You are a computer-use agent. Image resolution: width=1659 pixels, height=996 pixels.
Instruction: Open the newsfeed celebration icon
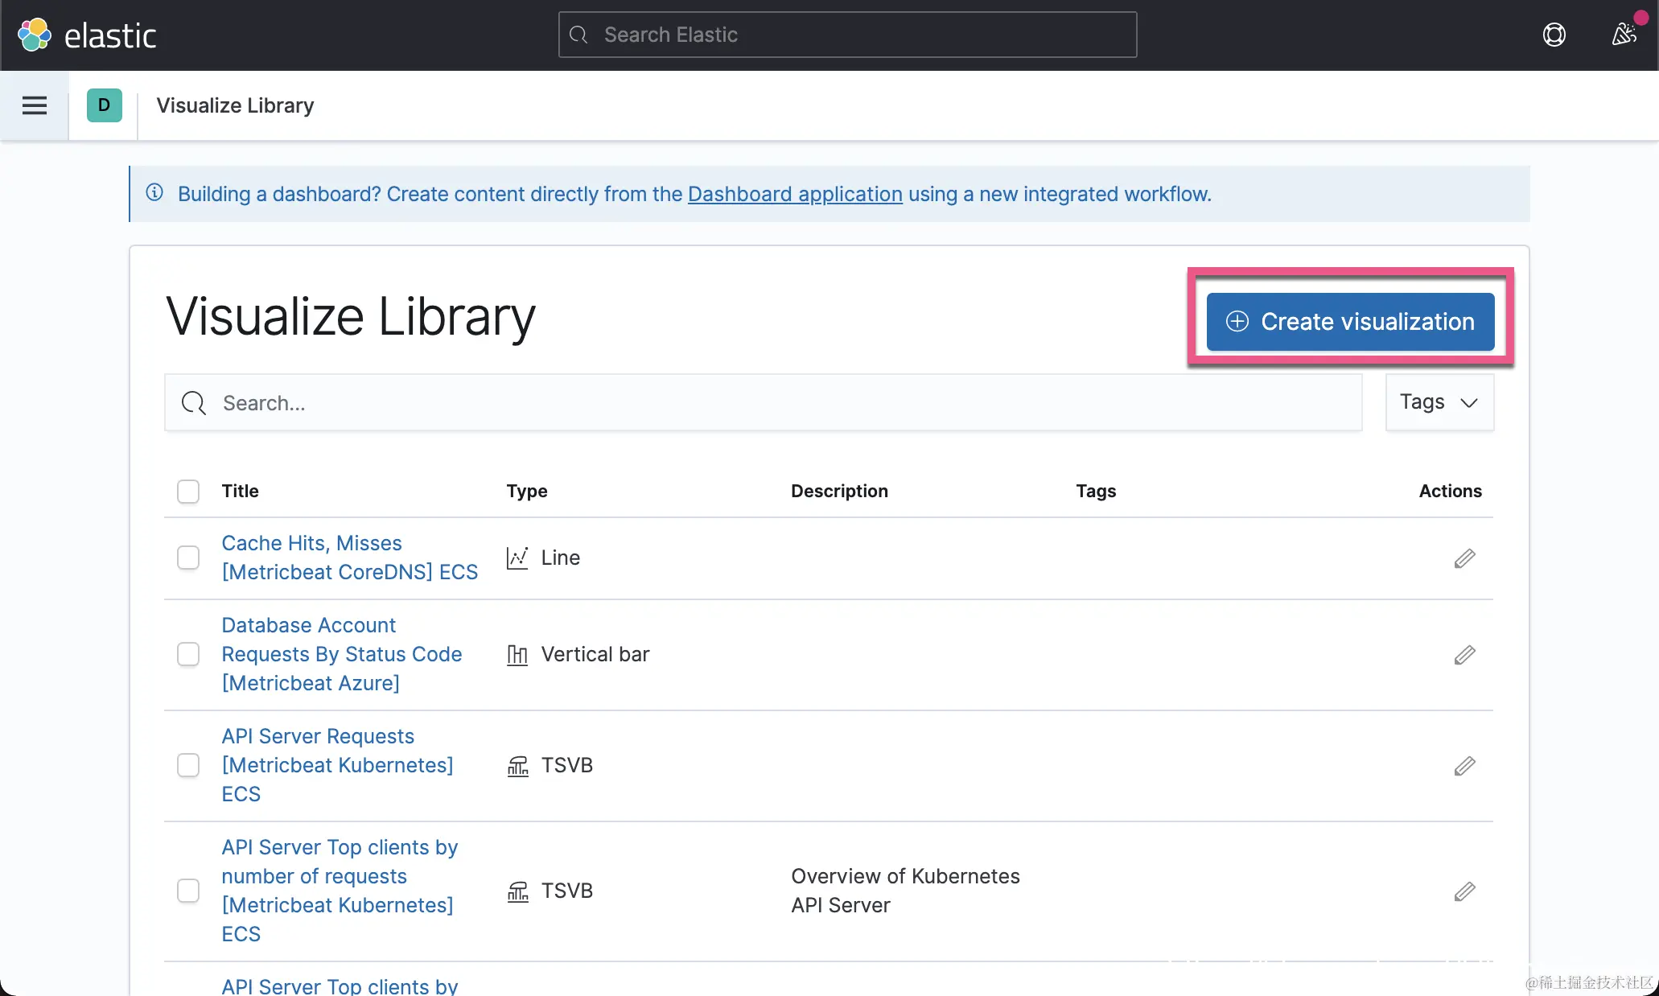pyautogui.click(x=1624, y=35)
